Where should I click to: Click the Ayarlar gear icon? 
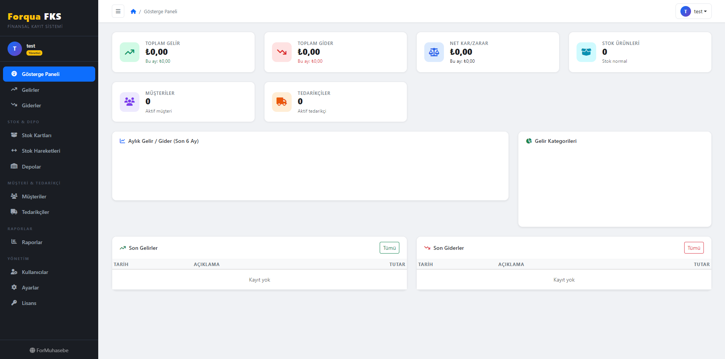(14, 287)
